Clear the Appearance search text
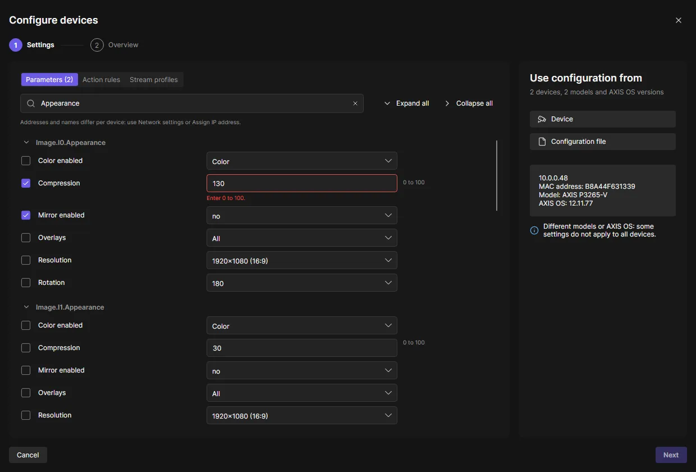 point(355,103)
